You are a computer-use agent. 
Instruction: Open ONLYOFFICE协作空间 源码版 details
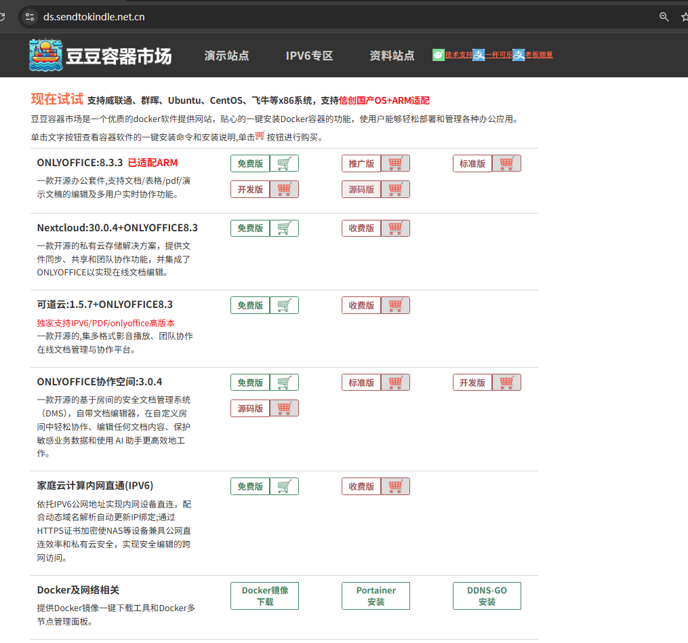(x=250, y=408)
